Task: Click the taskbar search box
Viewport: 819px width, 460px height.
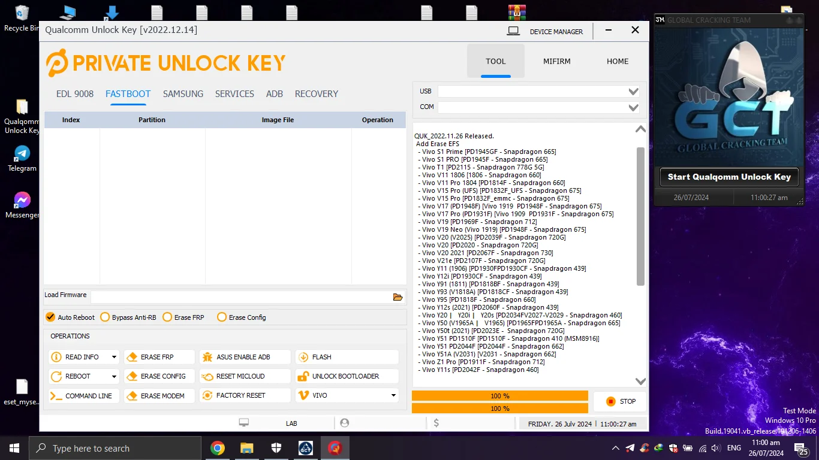Action: 115,448
